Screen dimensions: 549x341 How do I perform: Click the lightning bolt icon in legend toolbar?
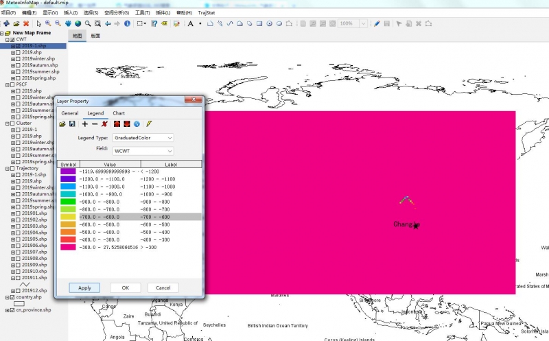pyautogui.click(x=148, y=124)
